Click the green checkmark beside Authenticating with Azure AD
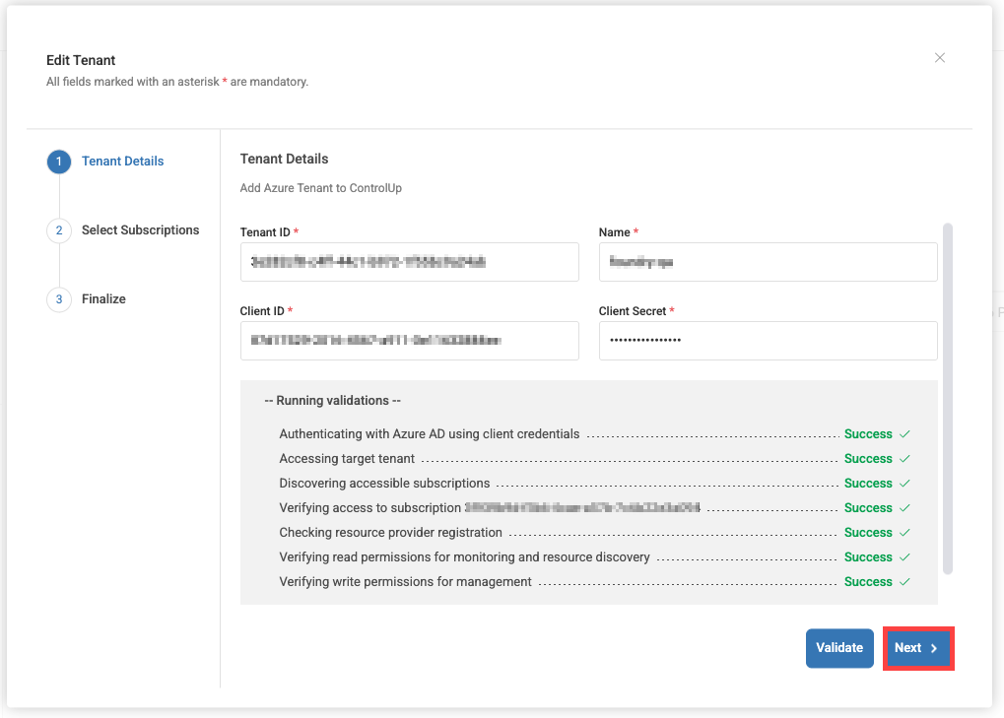This screenshot has height=718, width=1004. pos(904,433)
